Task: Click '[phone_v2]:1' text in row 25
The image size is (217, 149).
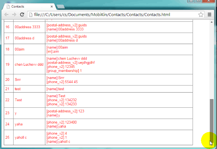Action: point(57,138)
